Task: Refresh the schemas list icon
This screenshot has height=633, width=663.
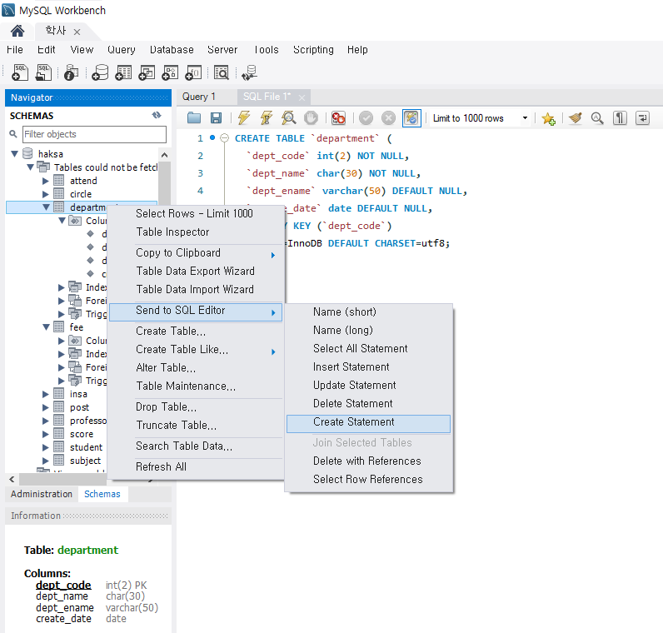Action: [157, 115]
